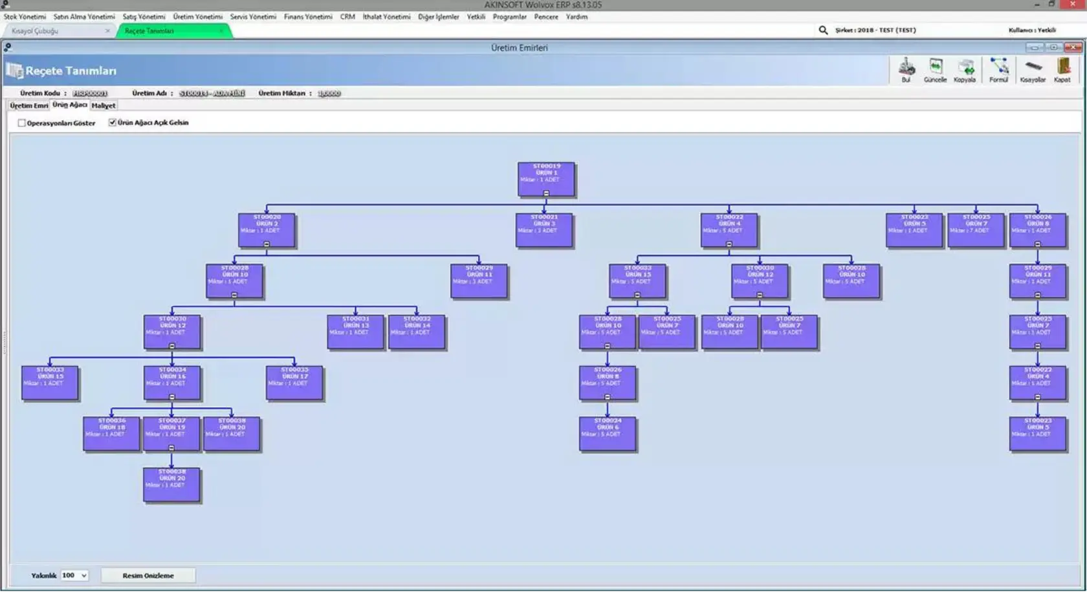Close the green Reçete Tanımları tab
Screen dimensions: 1087x611
(221, 30)
